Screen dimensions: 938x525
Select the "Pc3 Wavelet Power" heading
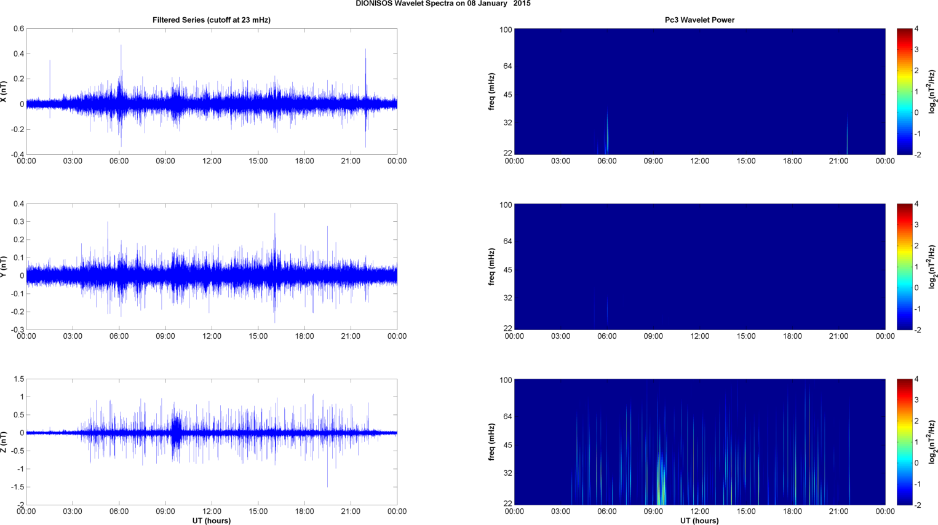[x=699, y=20]
